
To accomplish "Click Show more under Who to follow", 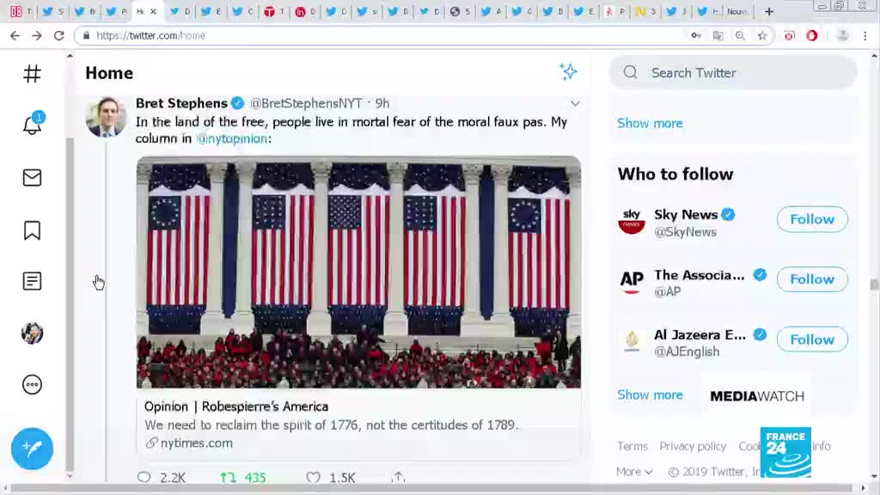I will (x=650, y=394).
